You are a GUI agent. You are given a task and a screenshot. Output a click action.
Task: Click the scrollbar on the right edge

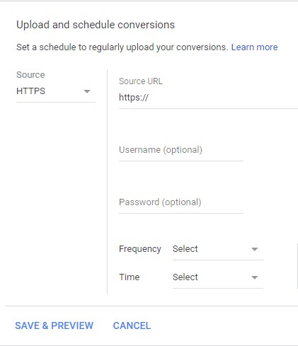point(297,266)
